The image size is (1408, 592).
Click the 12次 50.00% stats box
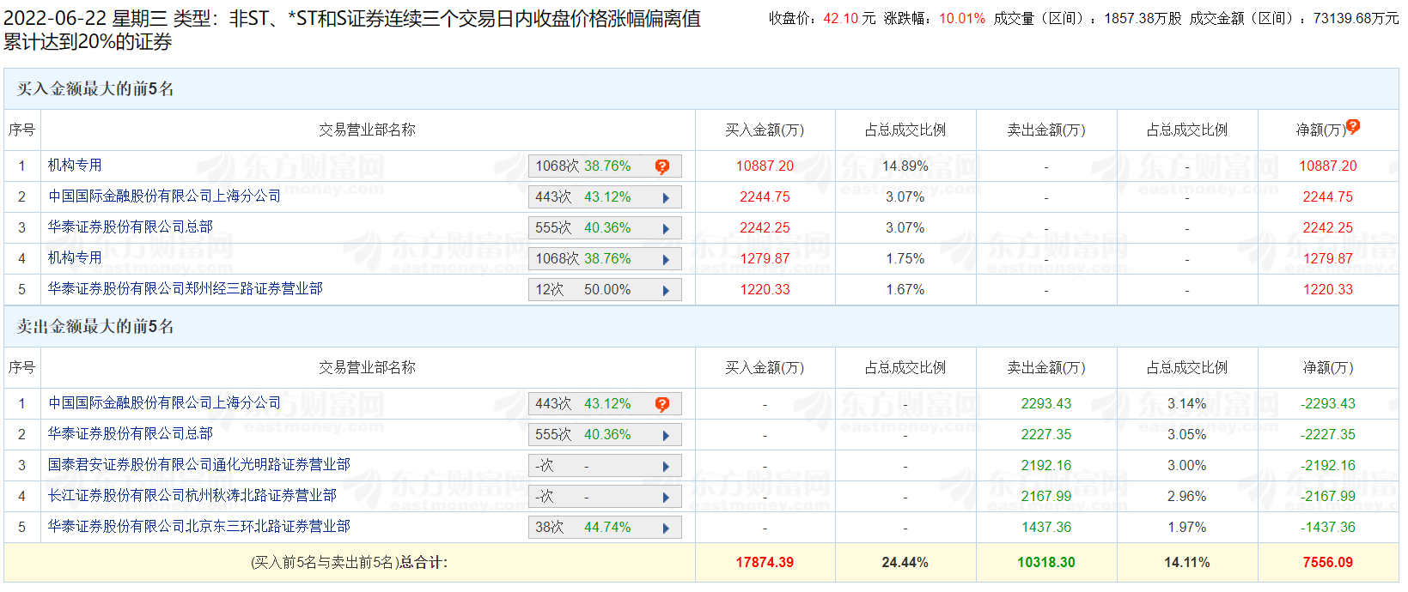click(605, 290)
